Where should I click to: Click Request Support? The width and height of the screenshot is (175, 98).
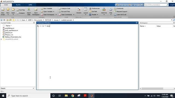[x=121, y=11]
